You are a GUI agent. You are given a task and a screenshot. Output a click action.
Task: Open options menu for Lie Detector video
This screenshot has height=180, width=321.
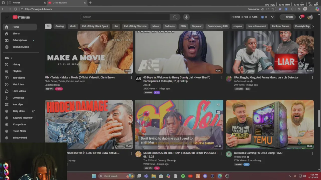[312, 78]
